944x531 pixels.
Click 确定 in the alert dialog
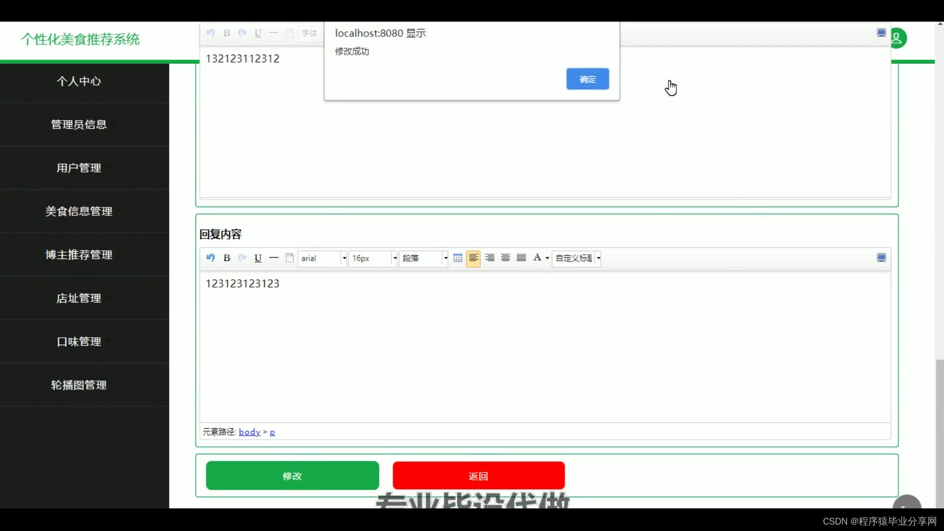tap(588, 79)
